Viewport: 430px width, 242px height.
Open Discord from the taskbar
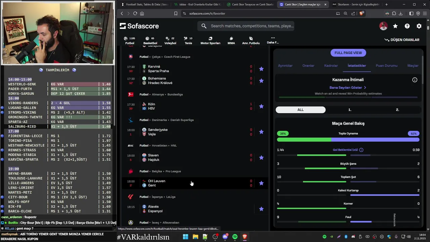click(x=225, y=237)
